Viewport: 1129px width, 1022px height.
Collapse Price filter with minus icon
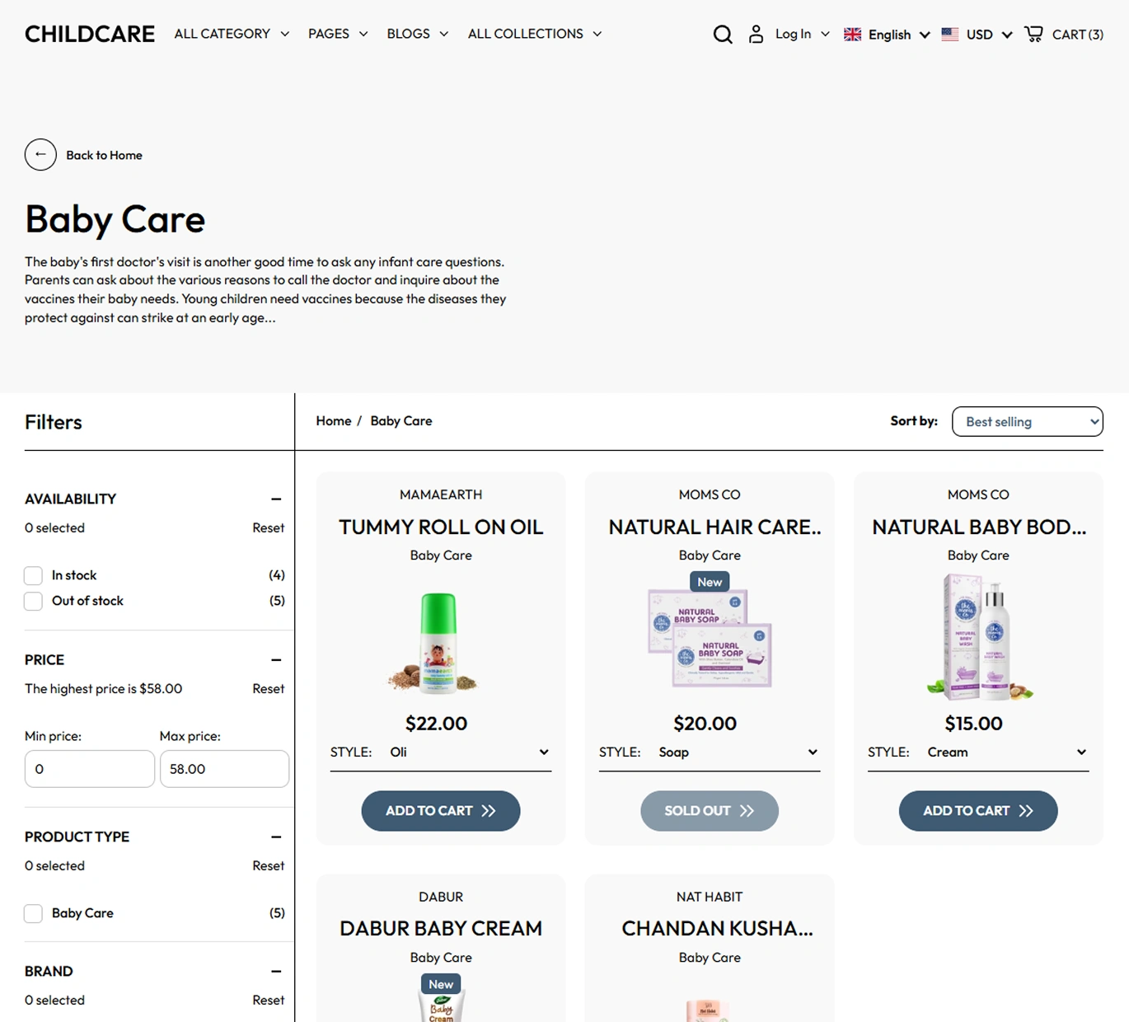pos(276,659)
